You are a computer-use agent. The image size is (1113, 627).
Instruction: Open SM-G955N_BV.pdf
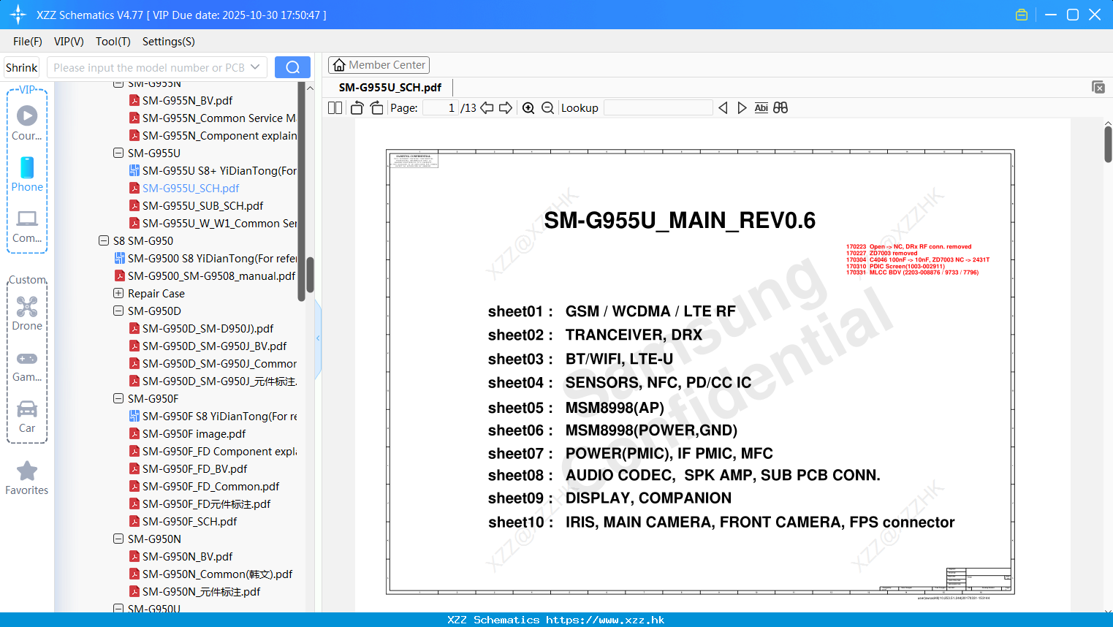pyautogui.click(x=188, y=100)
